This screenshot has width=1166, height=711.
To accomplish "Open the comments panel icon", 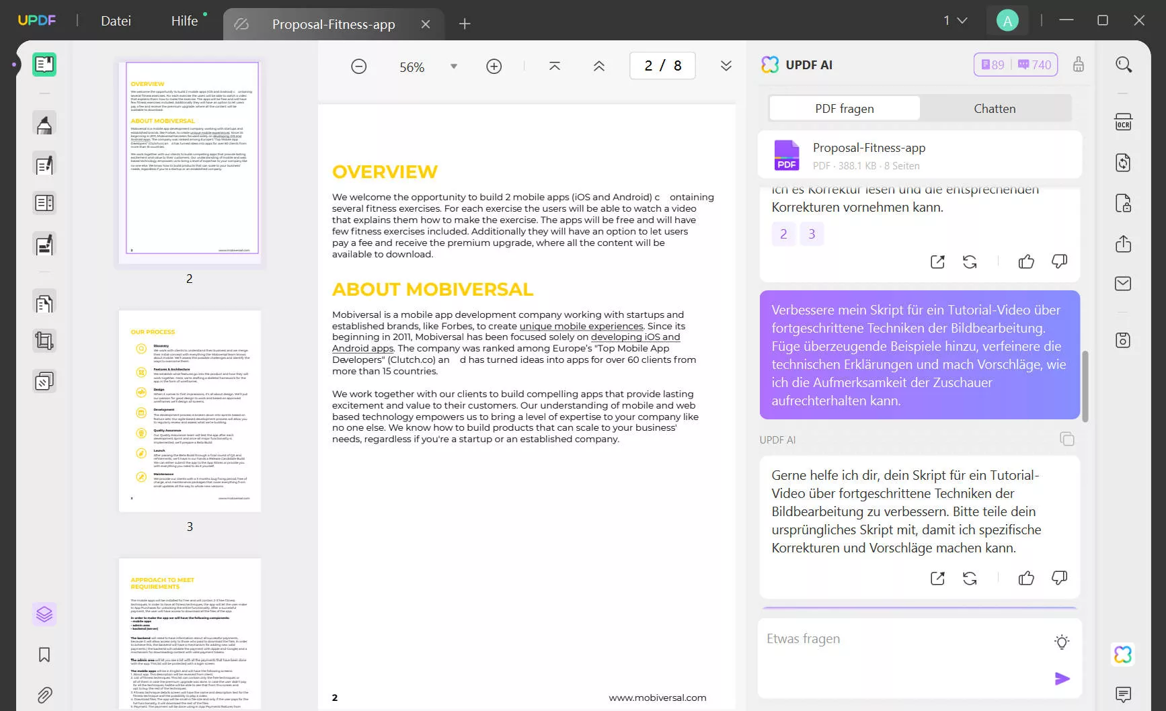I will [x=1123, y=694].
